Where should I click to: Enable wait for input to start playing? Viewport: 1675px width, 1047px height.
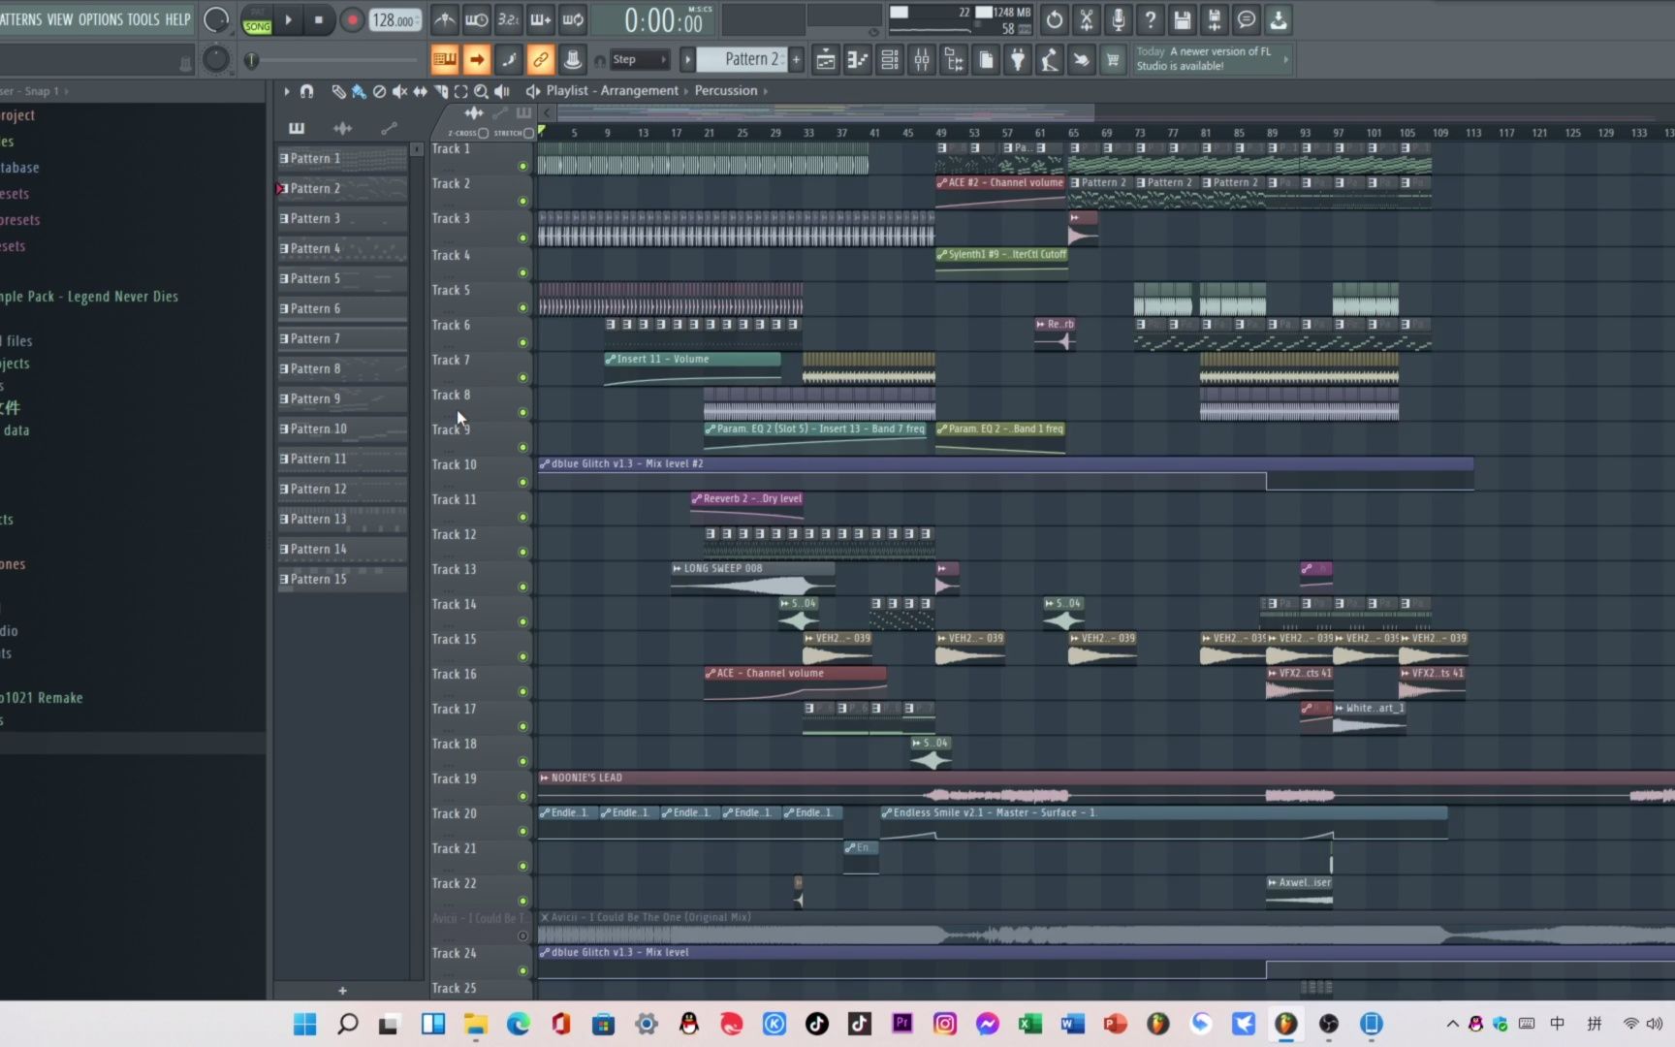click(x=477, y=19)
